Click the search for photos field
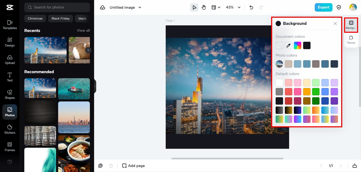 57,7
